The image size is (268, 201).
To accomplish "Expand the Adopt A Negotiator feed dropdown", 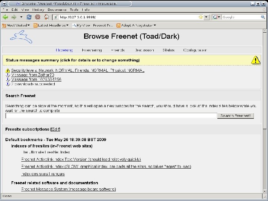I will 136,25.
